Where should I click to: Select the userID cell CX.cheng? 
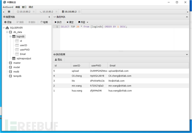tap(77, 76)
